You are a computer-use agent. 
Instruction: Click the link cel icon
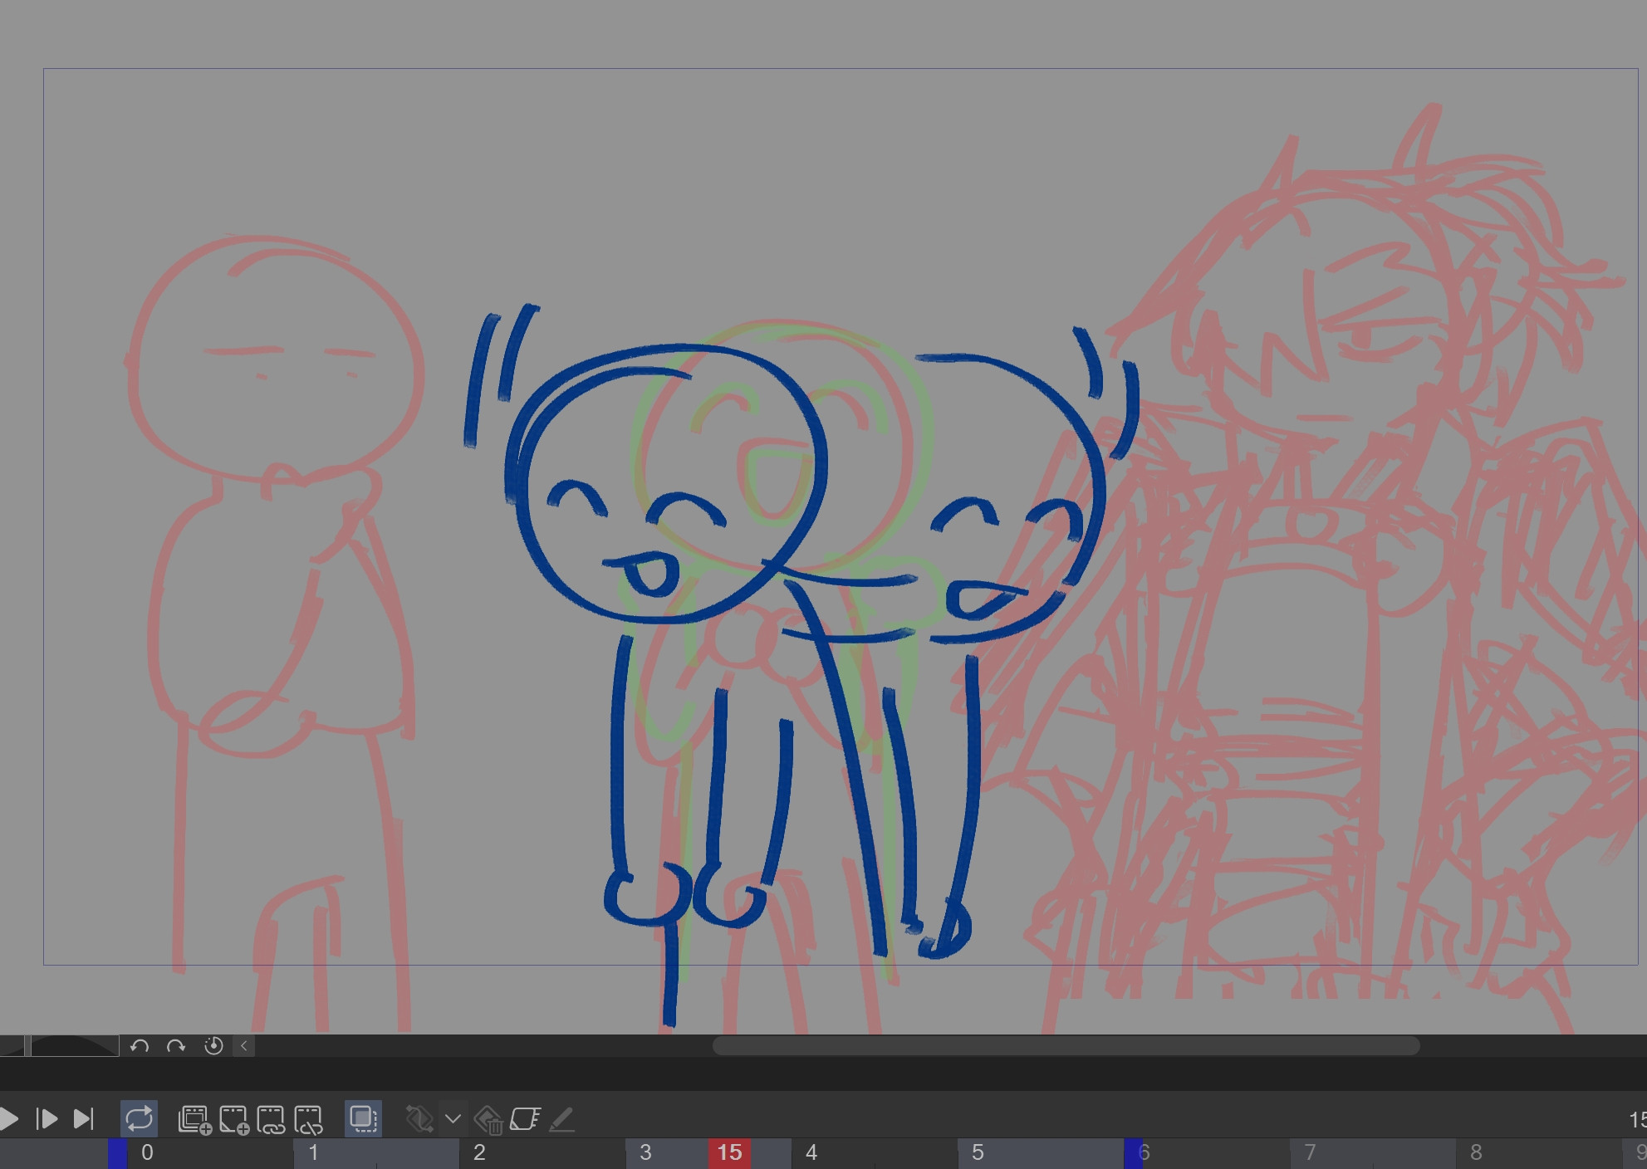(271, 1119)
